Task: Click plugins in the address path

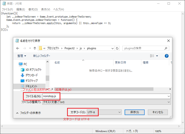Action: (92, 48)
